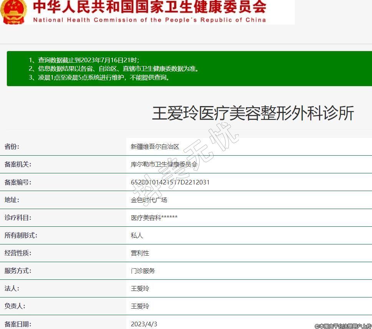This screenshot has height=329, width=372.
Task: Click the 法人 value 王爱玲
Action: [x=140, y=288]
